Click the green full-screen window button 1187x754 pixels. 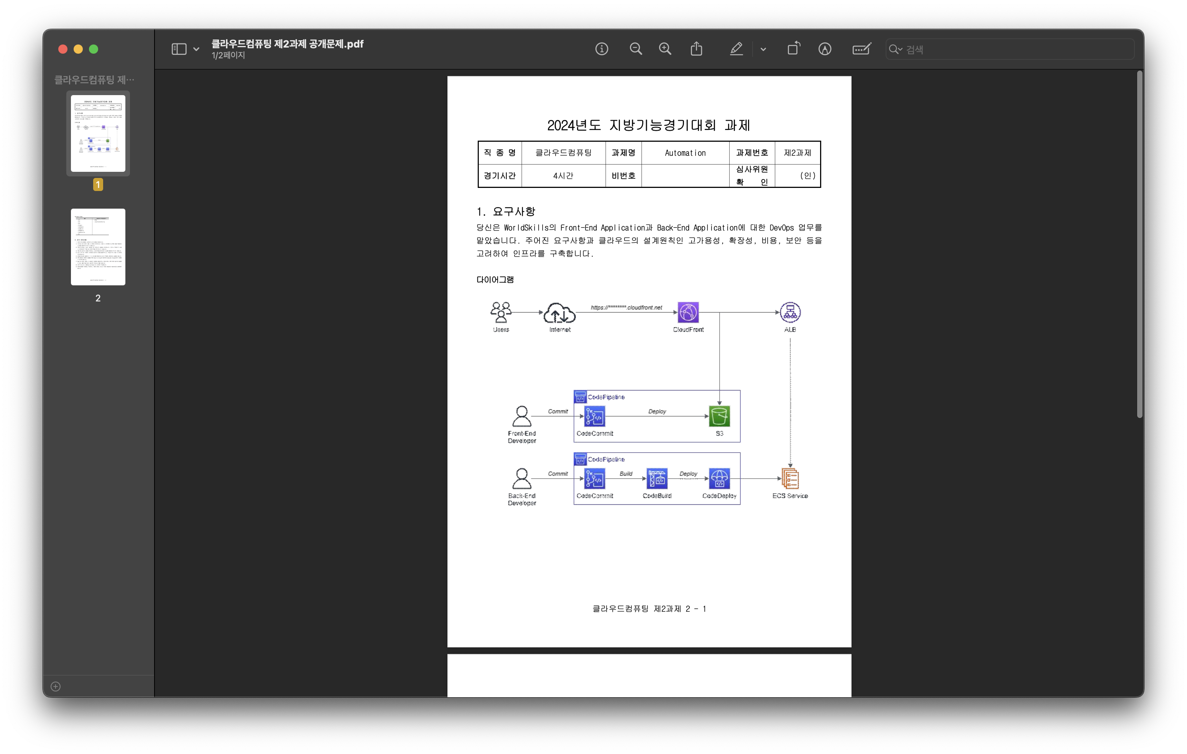pos(94,49)
